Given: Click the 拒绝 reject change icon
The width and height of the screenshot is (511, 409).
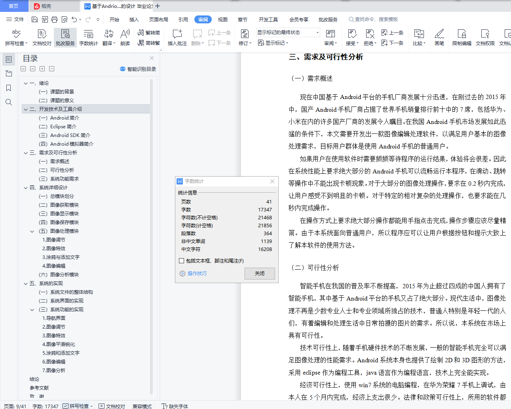Looking at the screenshot, I should (x=370, y=34).
